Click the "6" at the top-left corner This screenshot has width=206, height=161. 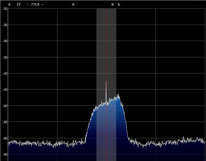[9, 5]
